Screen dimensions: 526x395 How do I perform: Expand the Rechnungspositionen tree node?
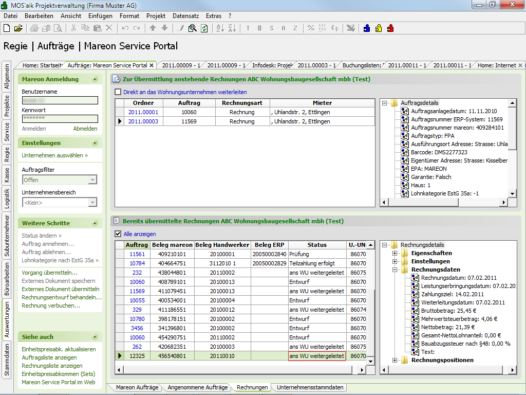(x=394, y=360)
